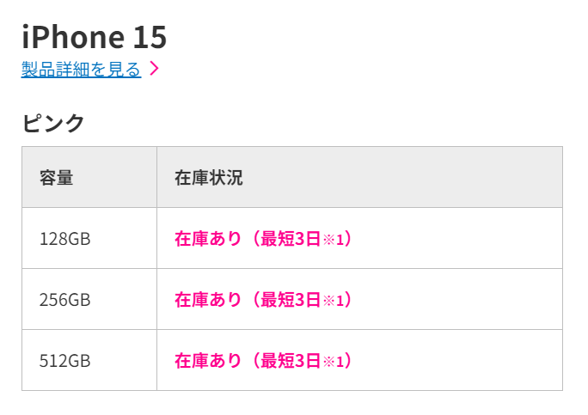This screenshot has width=588, height=415.
Task: Click 最短3日 text in 128GB row
Action: click(291, 238)
